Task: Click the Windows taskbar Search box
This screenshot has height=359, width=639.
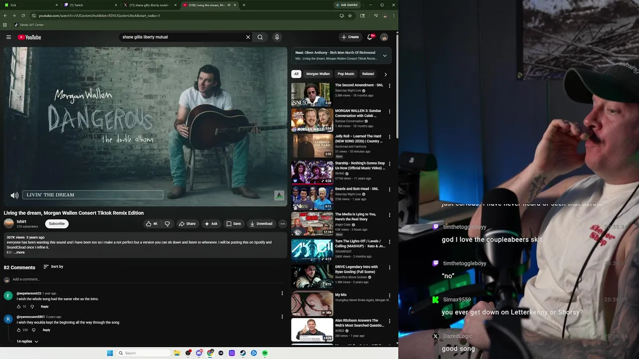Action: 143,353
